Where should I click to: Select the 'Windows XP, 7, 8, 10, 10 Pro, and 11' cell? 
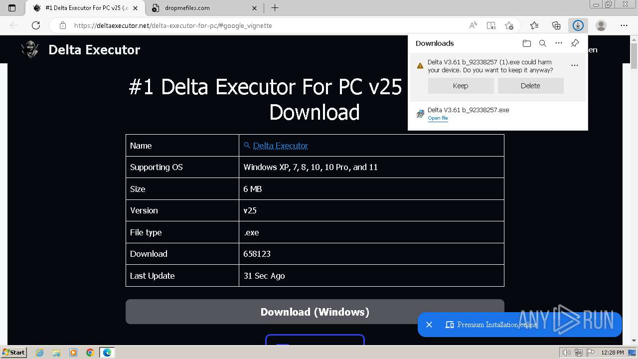tap(371, 167)
